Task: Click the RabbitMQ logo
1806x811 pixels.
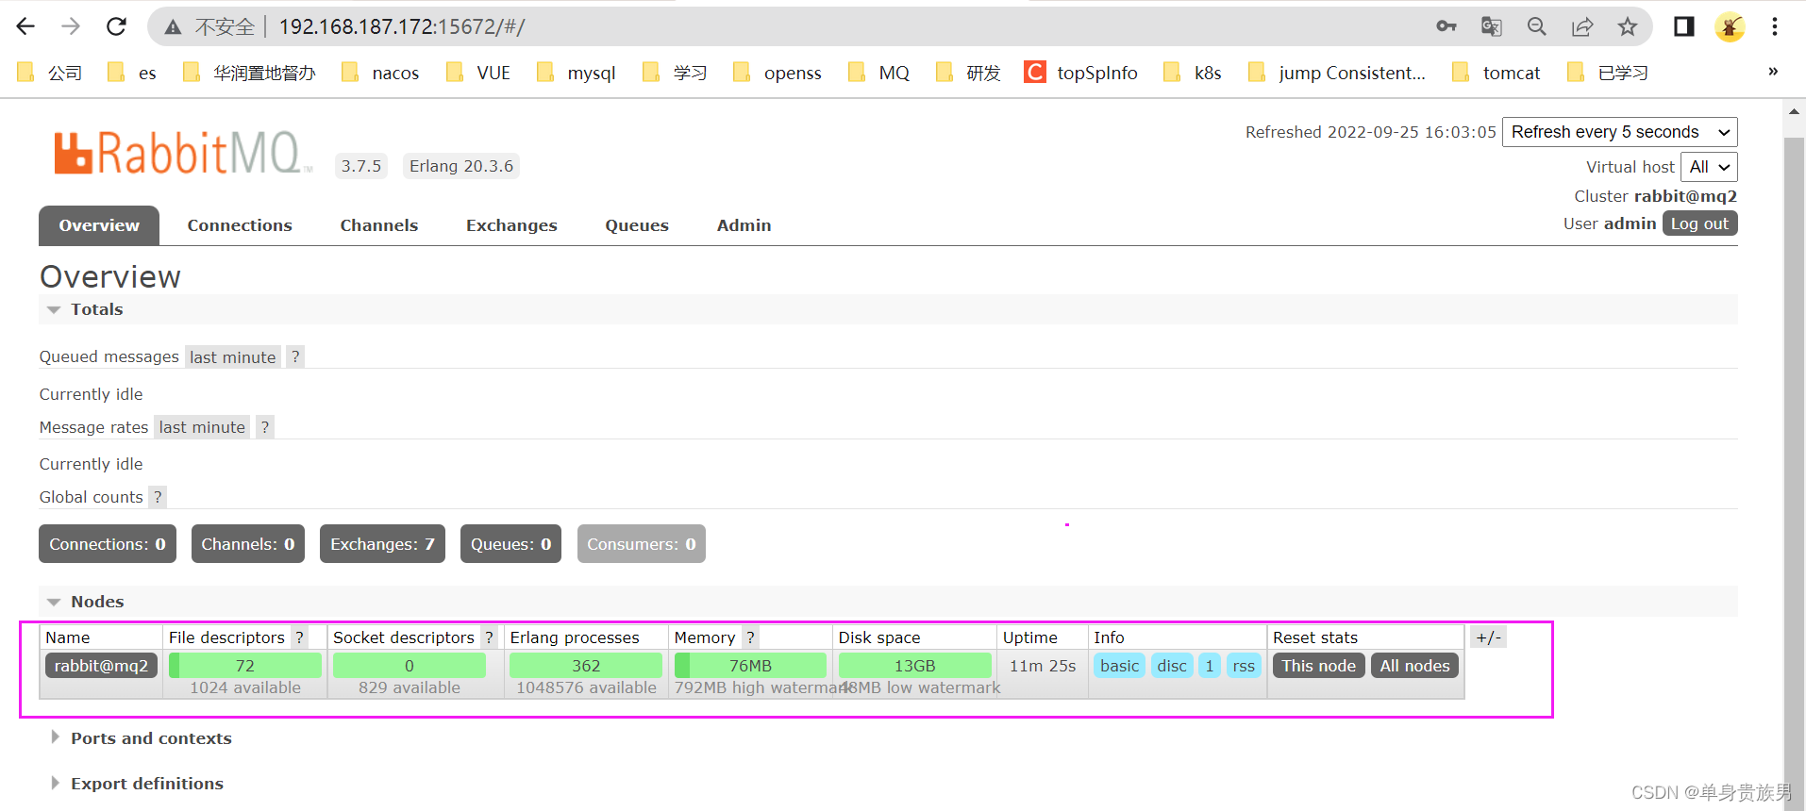Action: [x=182, y=153]
